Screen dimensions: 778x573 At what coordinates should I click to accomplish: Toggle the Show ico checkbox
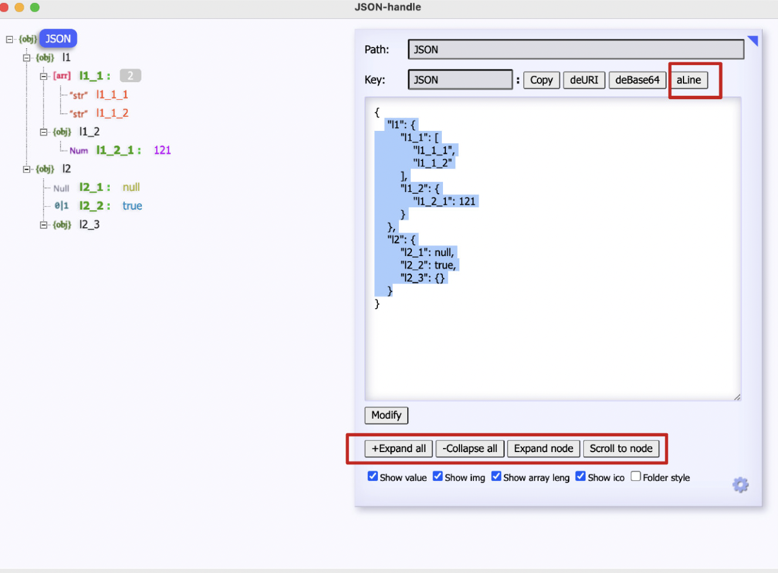point(581,476)
